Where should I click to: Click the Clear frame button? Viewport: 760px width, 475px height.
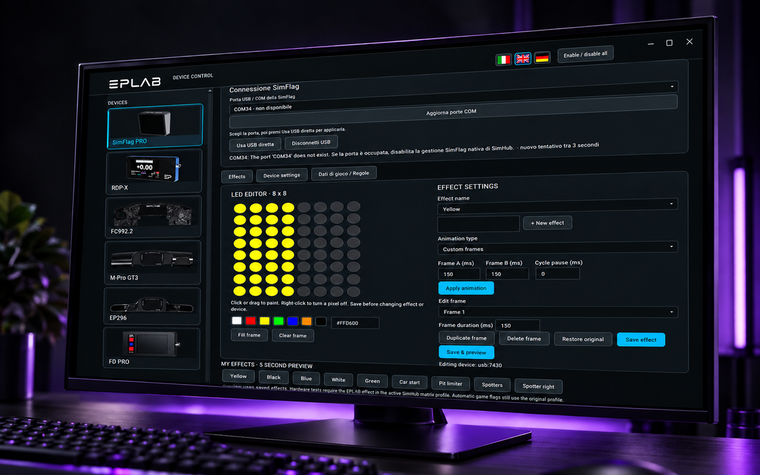(x=293, y=335)
